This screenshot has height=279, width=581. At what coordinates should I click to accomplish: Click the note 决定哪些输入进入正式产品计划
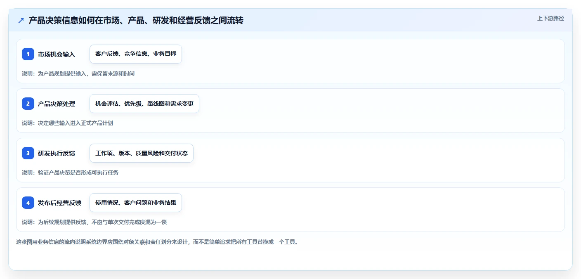[x=68, y=123]
